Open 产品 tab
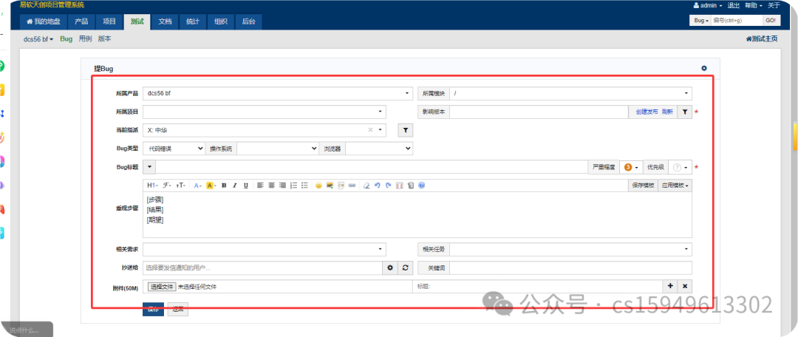 pyautogui.click(x=81, y=22)
